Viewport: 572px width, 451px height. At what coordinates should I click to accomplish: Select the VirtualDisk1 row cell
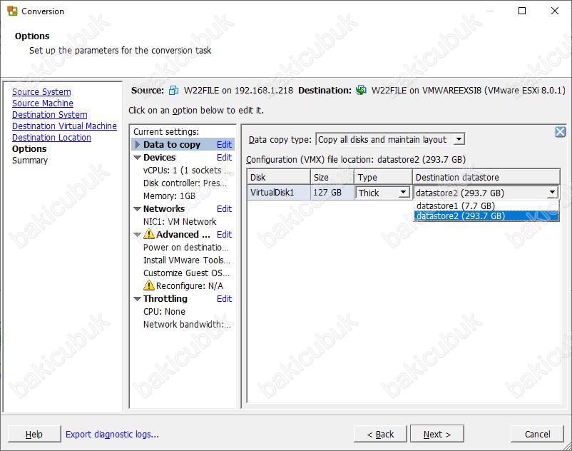tap(278, 192)
